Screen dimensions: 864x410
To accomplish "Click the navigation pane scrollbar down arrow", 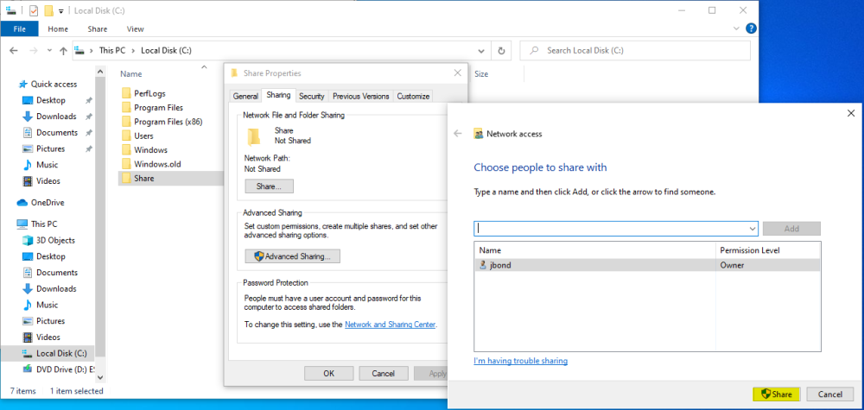I will (x=99, y=377).
